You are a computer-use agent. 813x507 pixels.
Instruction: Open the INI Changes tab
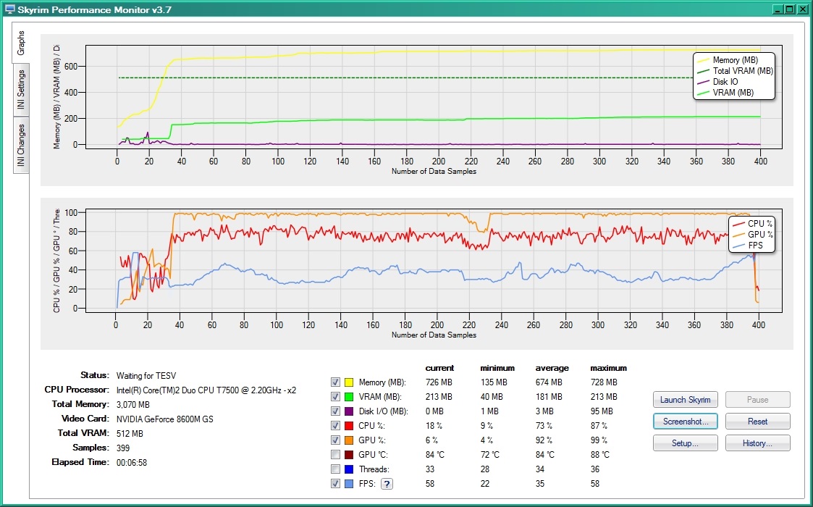coord(20,138)
